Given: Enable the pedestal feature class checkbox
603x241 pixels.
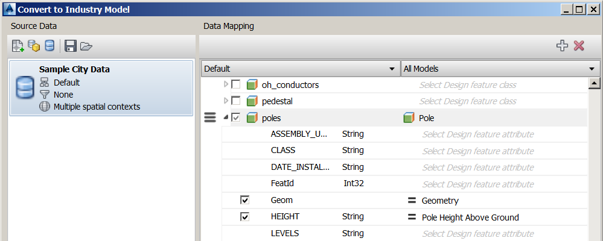Looking at the screenshot, I should click(x=236, y=101).
